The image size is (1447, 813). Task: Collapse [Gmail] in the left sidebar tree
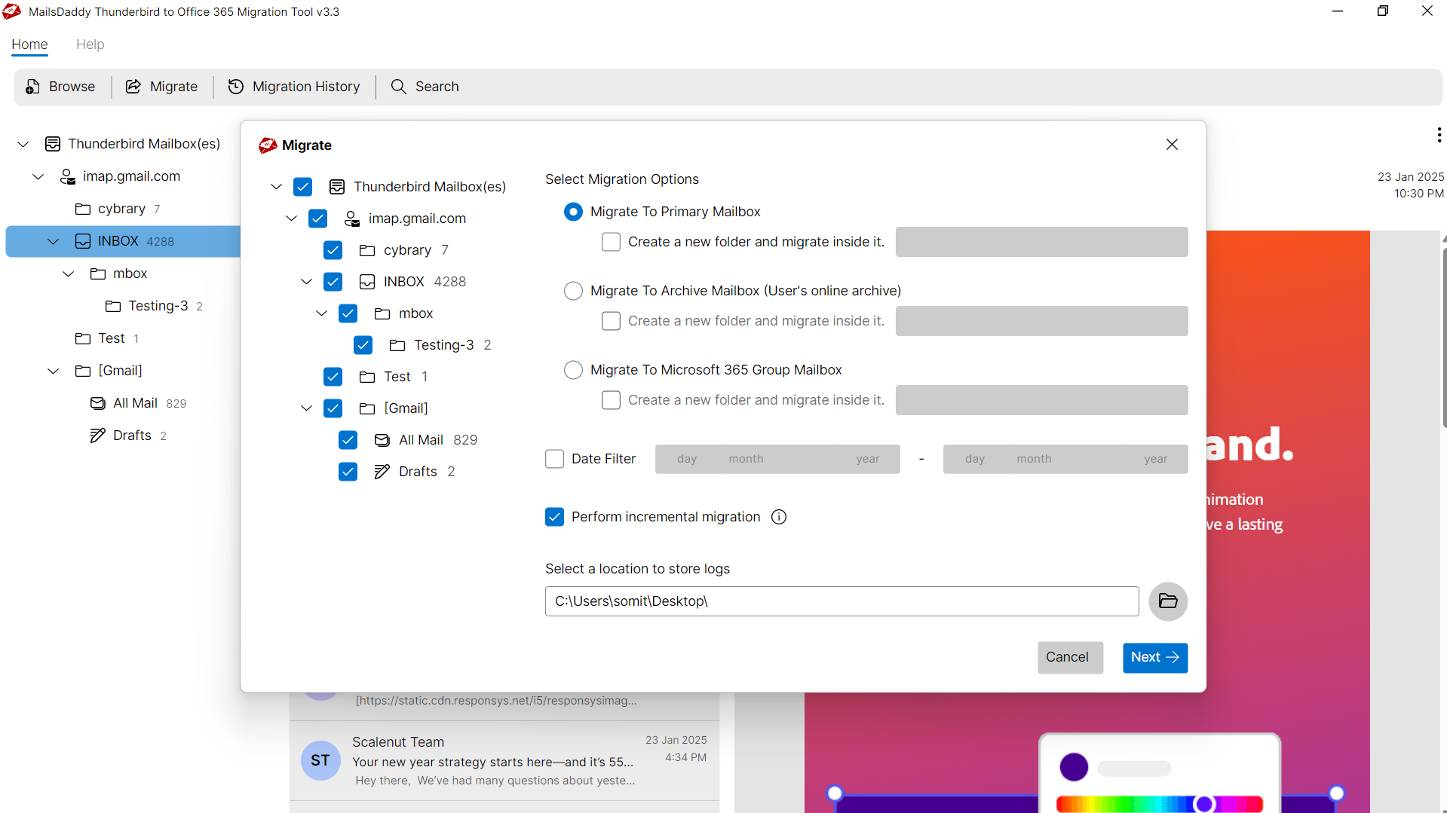click(53, 371)
